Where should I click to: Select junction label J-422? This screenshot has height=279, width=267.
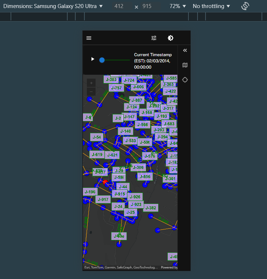coord(170,91)
